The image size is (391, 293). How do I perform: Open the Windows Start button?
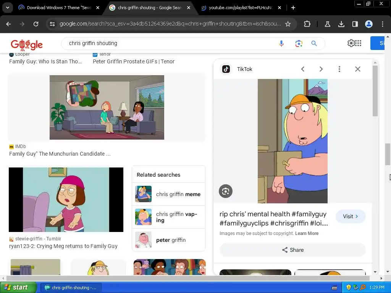point(18,287)
